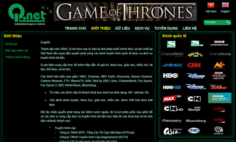Open the DỊCH VỤ menu item

point(142,28)
